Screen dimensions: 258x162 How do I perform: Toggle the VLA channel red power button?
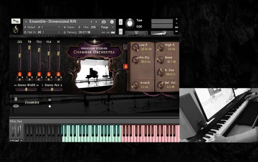[49, 74]
